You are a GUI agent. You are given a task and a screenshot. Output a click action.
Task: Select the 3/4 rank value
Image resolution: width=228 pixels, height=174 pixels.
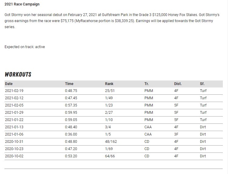pos(108,127)
